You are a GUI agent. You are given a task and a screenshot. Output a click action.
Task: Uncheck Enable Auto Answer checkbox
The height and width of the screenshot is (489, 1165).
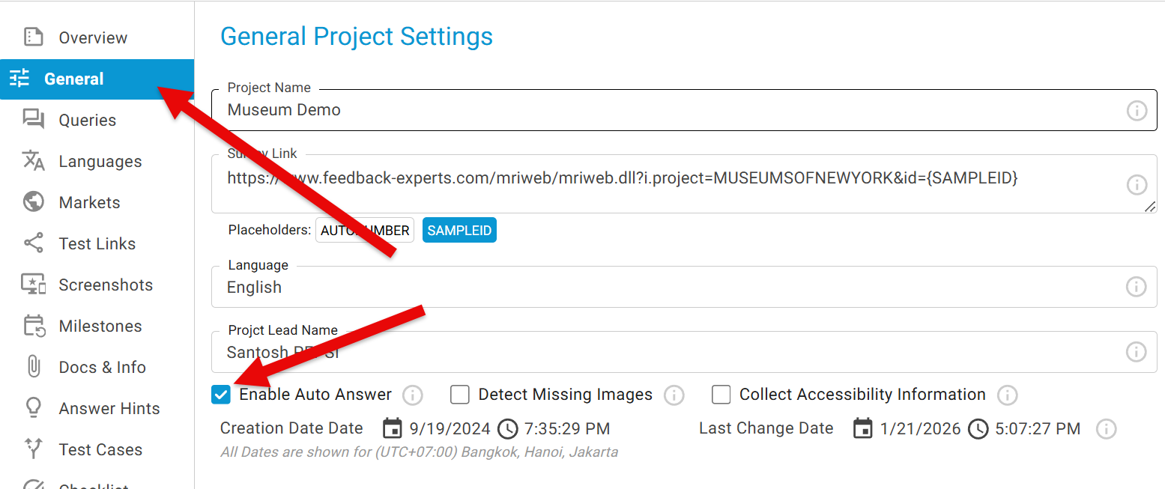[x=221, y=395]
